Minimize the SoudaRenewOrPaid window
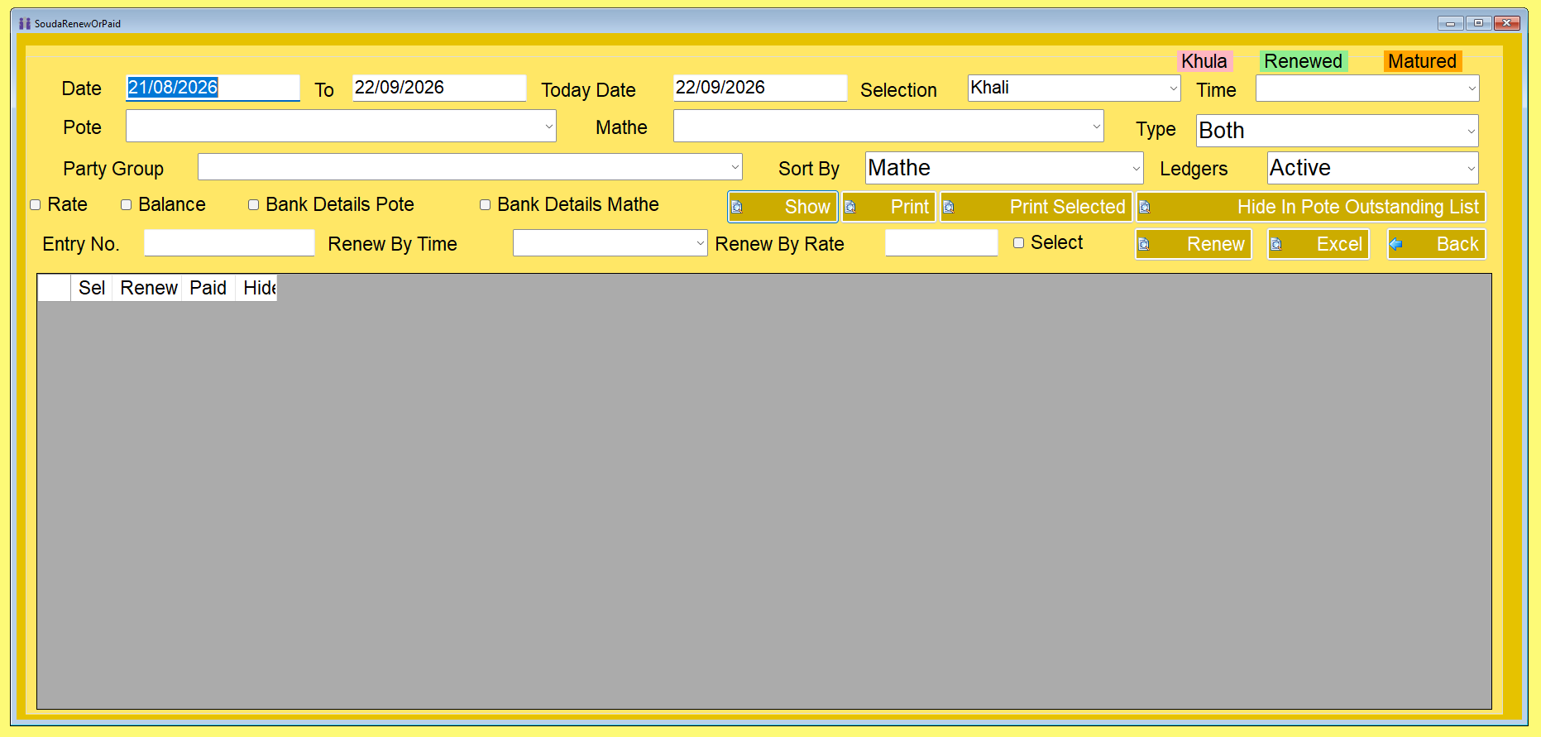 [1450, 23]
